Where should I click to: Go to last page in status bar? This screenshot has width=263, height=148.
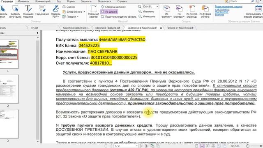[x=147, y=146]
